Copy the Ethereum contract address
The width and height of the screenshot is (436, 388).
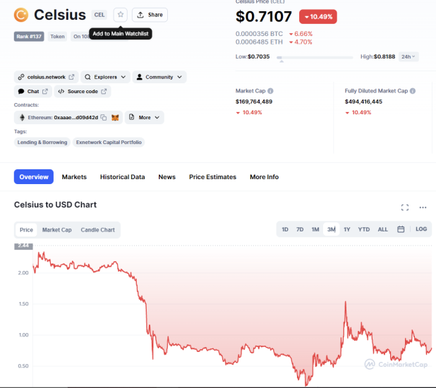point(103,117)
